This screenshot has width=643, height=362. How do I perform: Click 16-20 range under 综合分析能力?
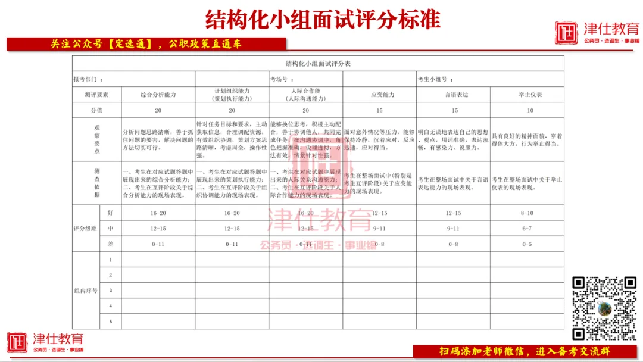(158, 213)
